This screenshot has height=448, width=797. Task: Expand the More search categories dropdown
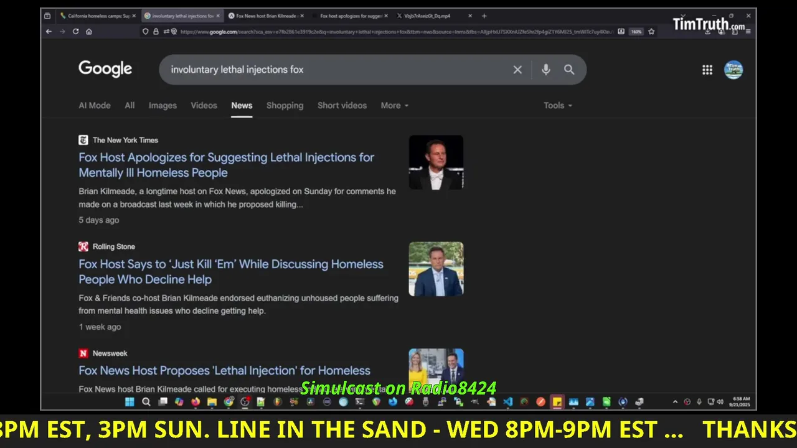point(395,105)
